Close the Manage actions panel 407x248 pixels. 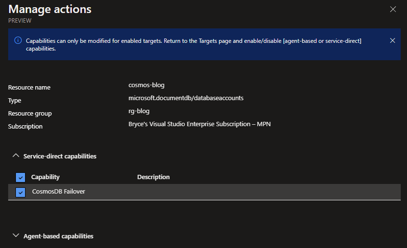393,9
